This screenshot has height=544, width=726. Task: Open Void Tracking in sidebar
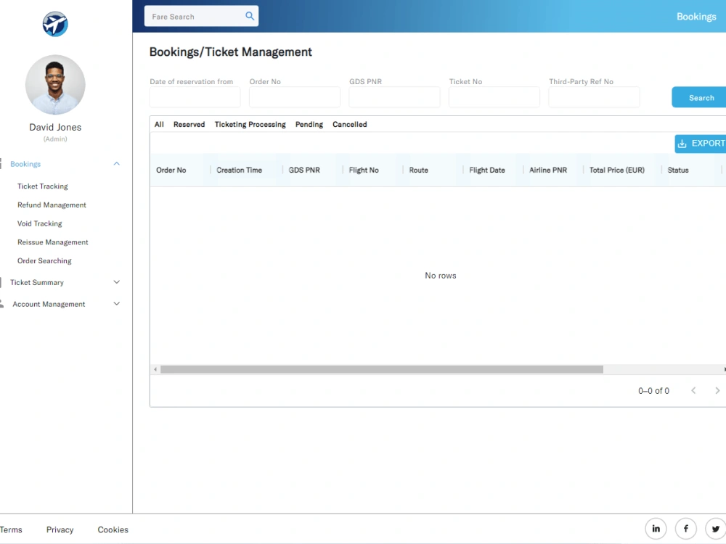pos(39,223)
